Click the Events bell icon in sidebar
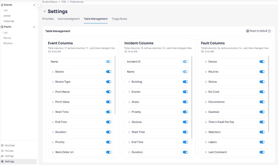Screen dimensions: 278x165 [2, 5]
